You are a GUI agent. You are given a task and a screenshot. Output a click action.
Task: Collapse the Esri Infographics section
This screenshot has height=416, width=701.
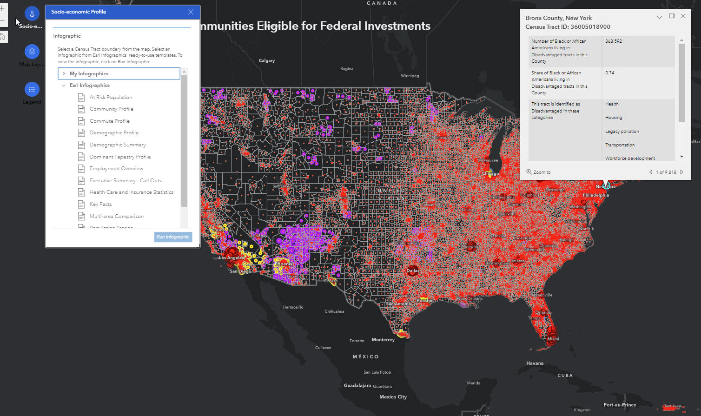(64, 85)
